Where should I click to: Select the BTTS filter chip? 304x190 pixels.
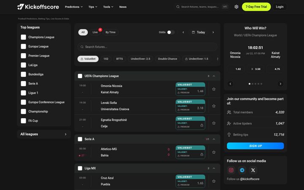[x=119, y=59]
